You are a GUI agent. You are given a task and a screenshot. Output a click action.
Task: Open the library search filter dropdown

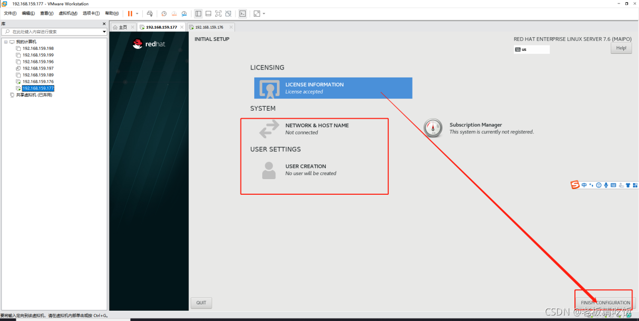click(104, 31)
